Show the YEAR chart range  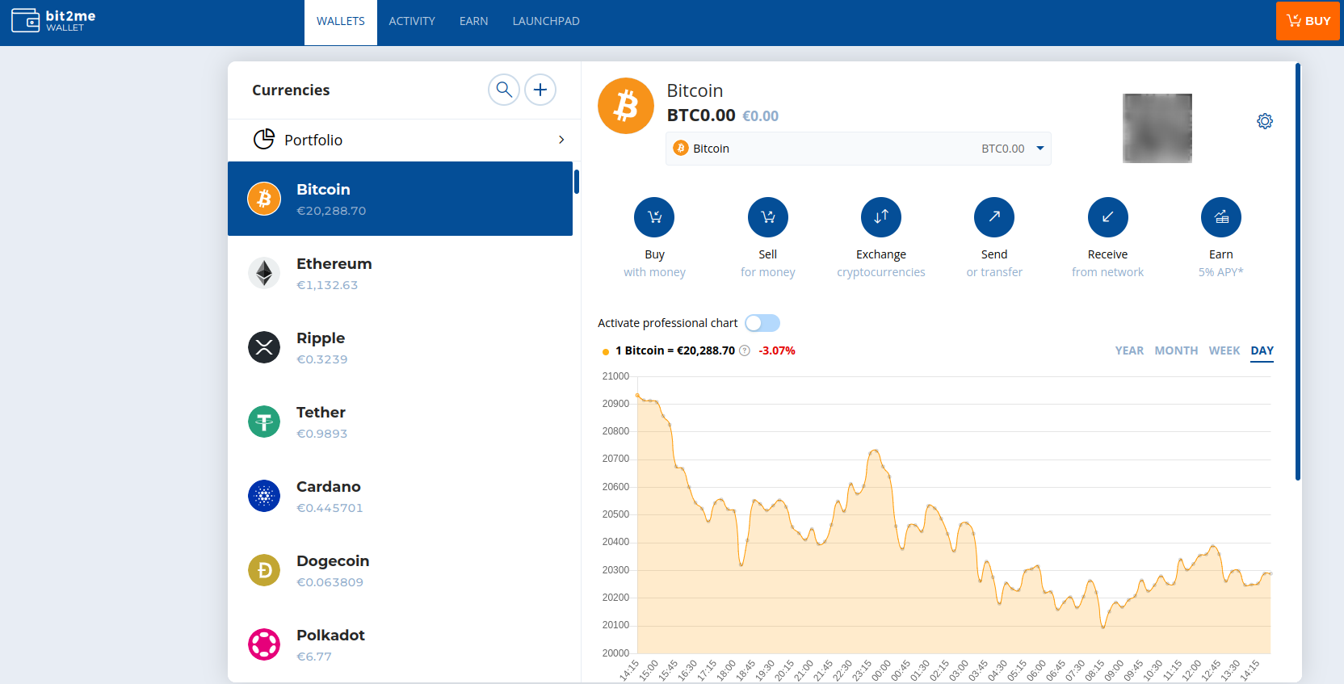point(1129,350)
